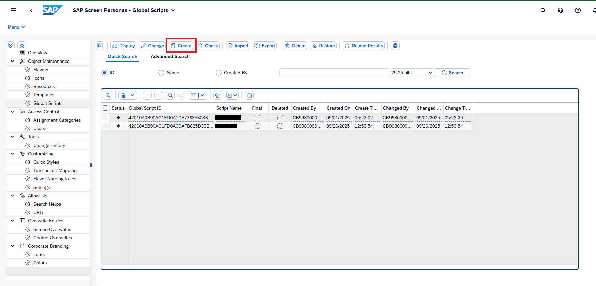The image size is (596, 286).
Task: Click the grid layout settings icon
Action: pos(249,95)
